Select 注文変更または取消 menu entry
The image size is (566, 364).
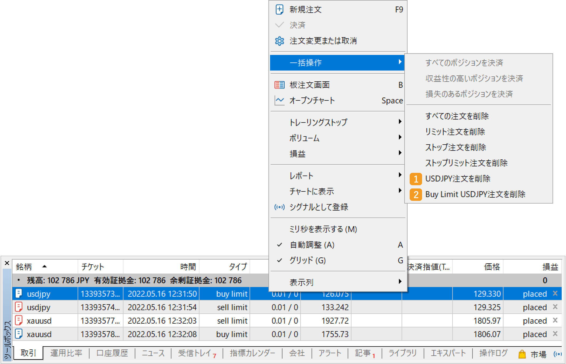click(338, 41)
